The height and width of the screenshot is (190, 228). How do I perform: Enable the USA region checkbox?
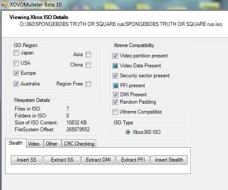pyautogui.click(x=16, y=63)
